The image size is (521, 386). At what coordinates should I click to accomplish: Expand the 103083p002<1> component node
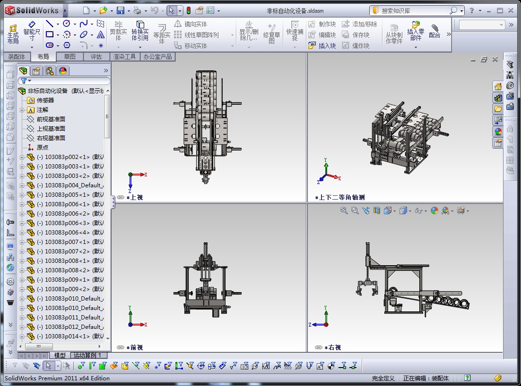coord(22,157)
